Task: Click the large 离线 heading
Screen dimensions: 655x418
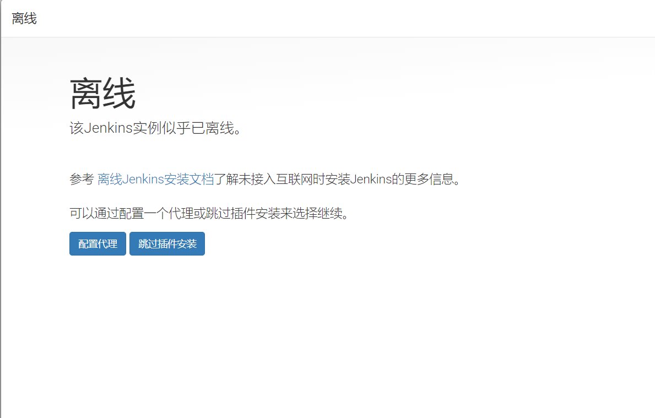Action: 103,94
